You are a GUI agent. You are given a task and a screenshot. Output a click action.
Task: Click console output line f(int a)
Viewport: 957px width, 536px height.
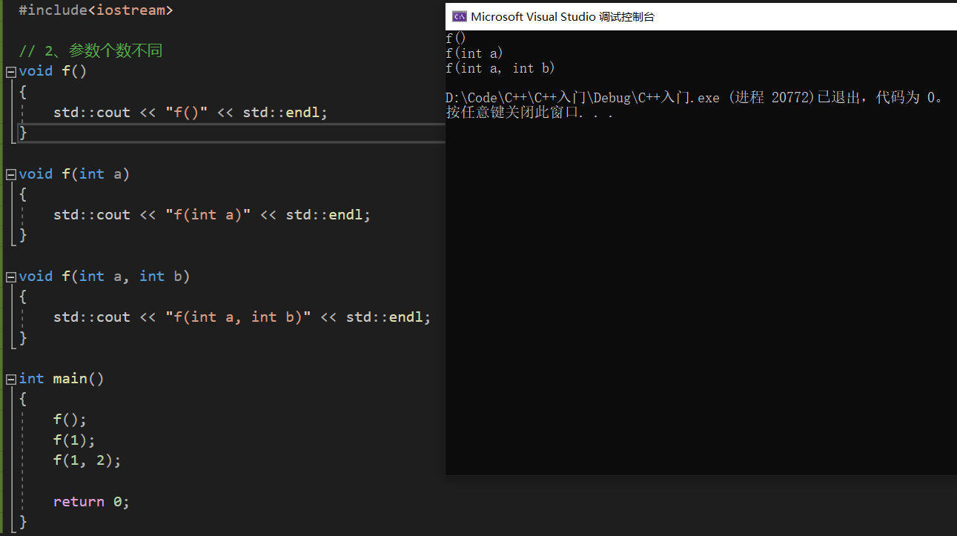point(474,53)
